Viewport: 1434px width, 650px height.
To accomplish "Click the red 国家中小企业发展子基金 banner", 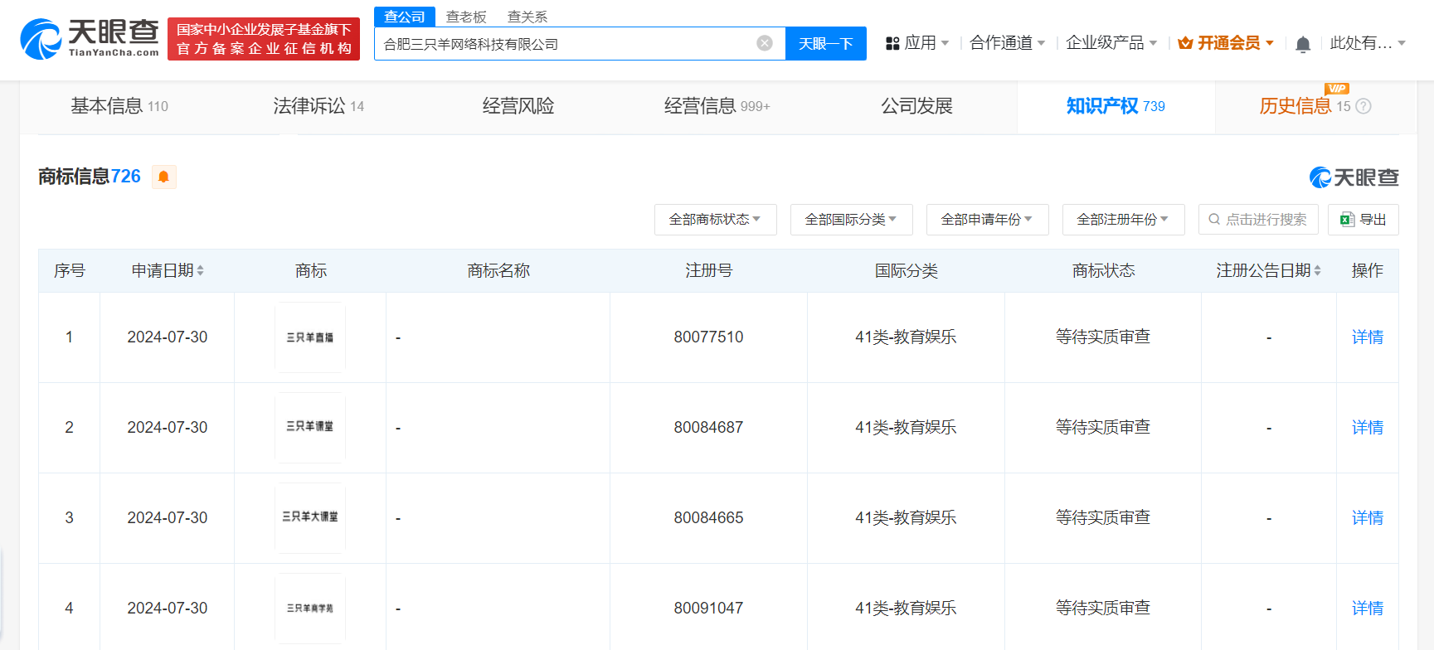I will (x=264, y=39).
